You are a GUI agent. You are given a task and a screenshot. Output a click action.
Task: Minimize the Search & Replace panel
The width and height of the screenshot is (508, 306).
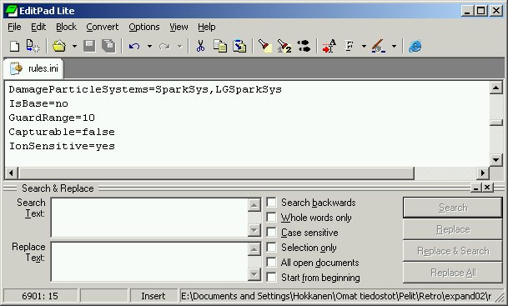(476, 187)
